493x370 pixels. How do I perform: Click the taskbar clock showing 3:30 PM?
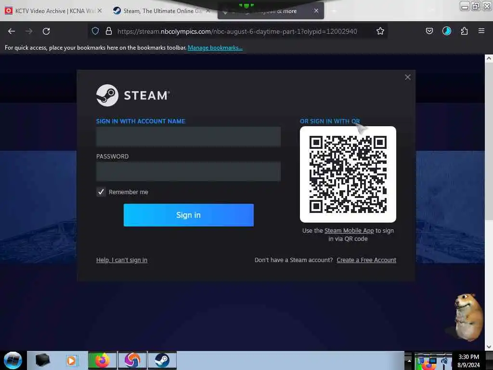469,360
